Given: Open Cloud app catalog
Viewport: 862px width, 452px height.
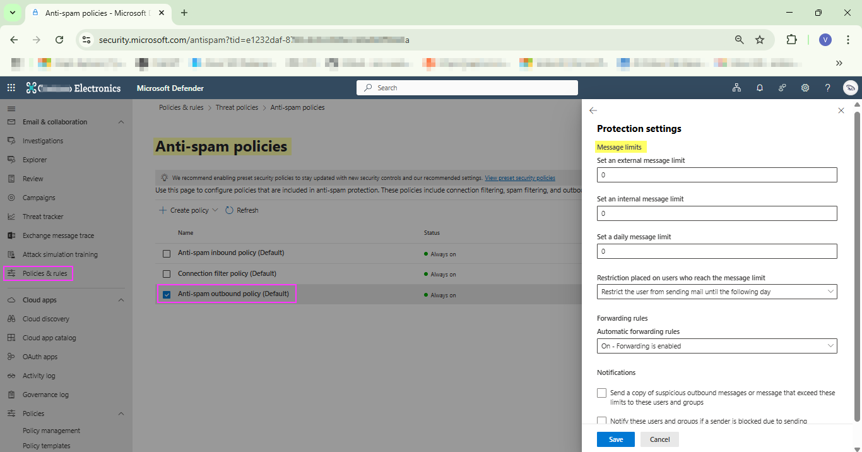Looking at the screenshot, I should pos(49,338).
